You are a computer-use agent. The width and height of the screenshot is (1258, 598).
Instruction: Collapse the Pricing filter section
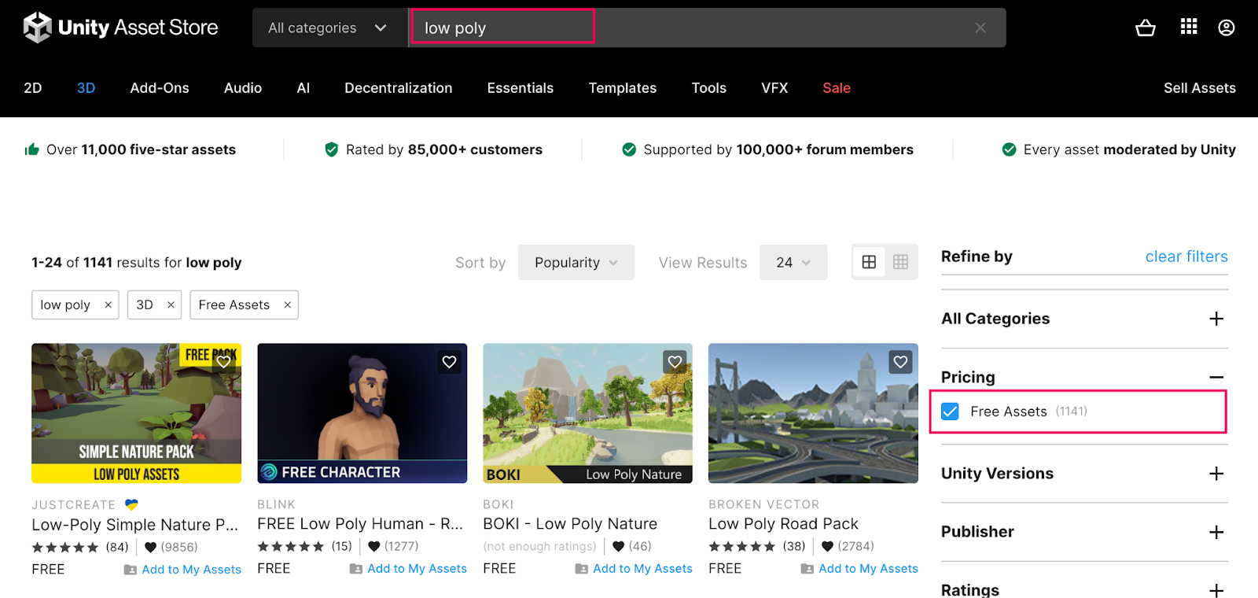pos(1216,378)
